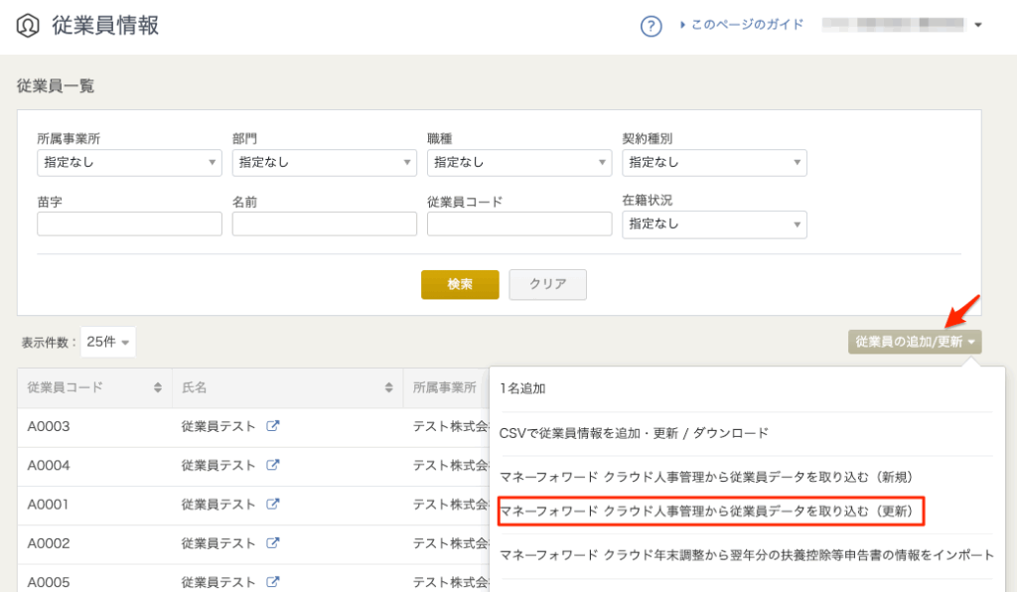Open the 契約種別 dropdown
Viewport: 1017px width, 592px height.
point(714,162)
